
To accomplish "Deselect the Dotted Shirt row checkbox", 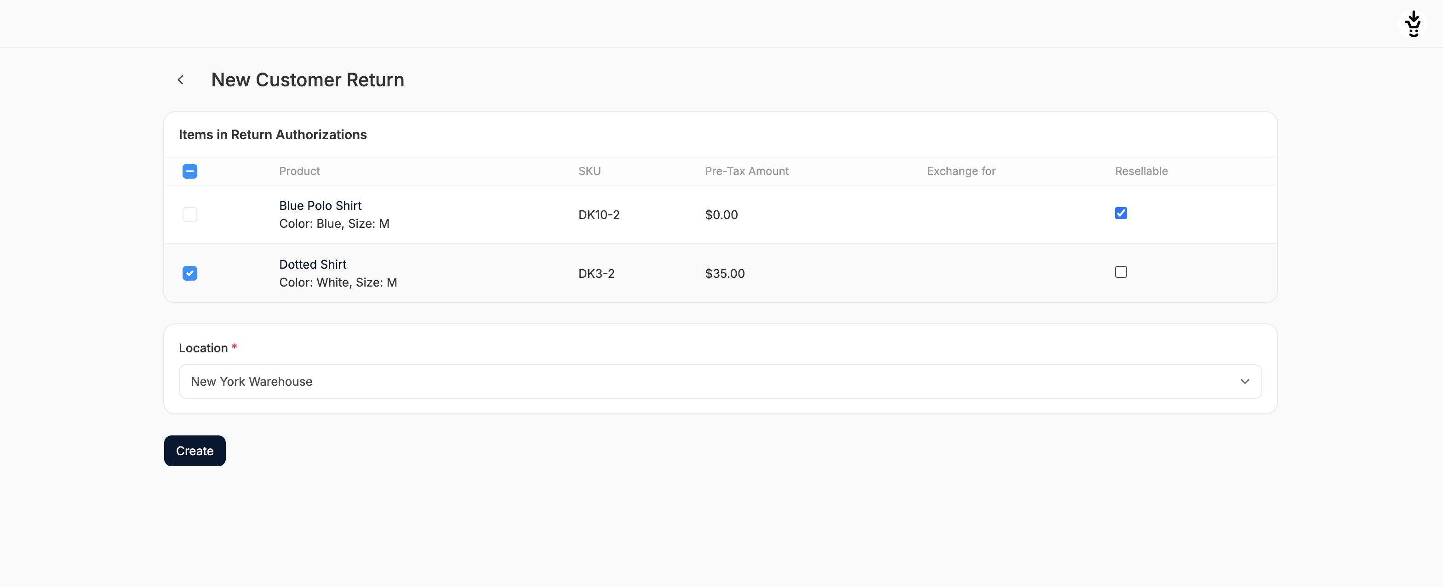I will click(x=189, y=273).
